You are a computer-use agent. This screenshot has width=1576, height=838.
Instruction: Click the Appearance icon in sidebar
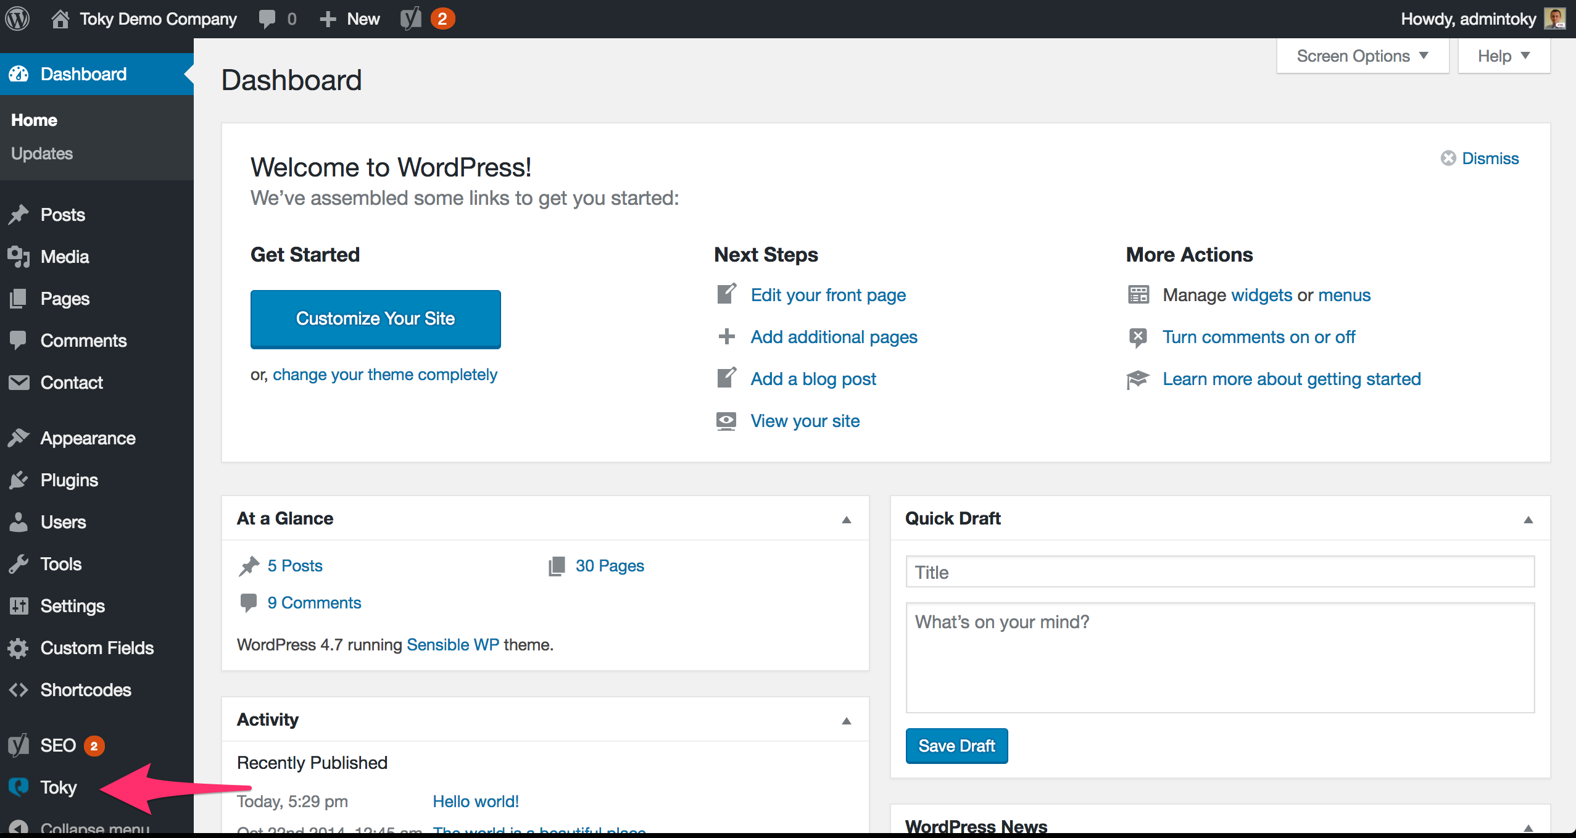[x=20, y=438]
